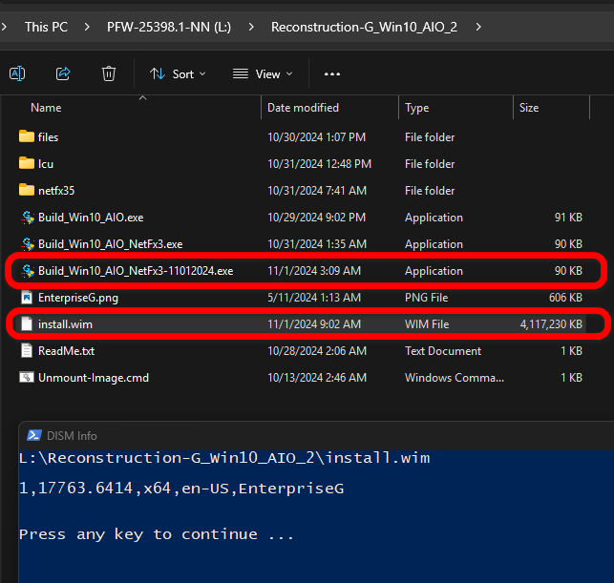Click the netfx35 folder icon
614x583 pixels.
[x=27, y=190]
